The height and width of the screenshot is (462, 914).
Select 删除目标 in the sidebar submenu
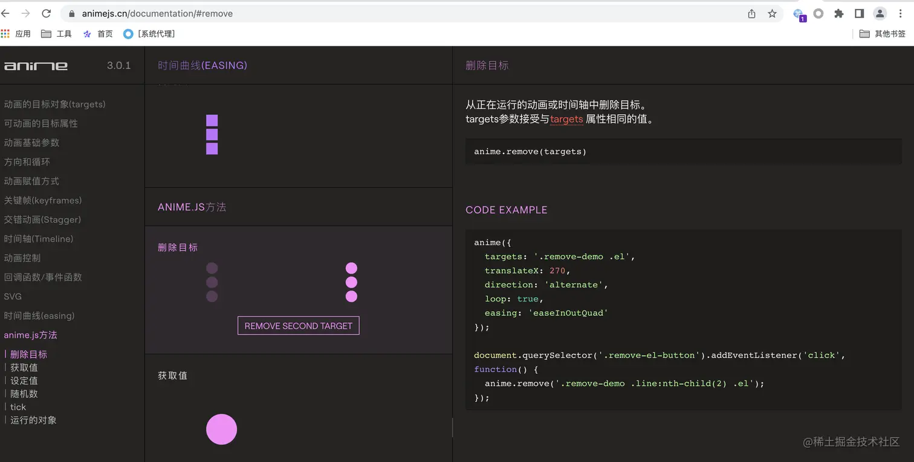pos(28,355)
